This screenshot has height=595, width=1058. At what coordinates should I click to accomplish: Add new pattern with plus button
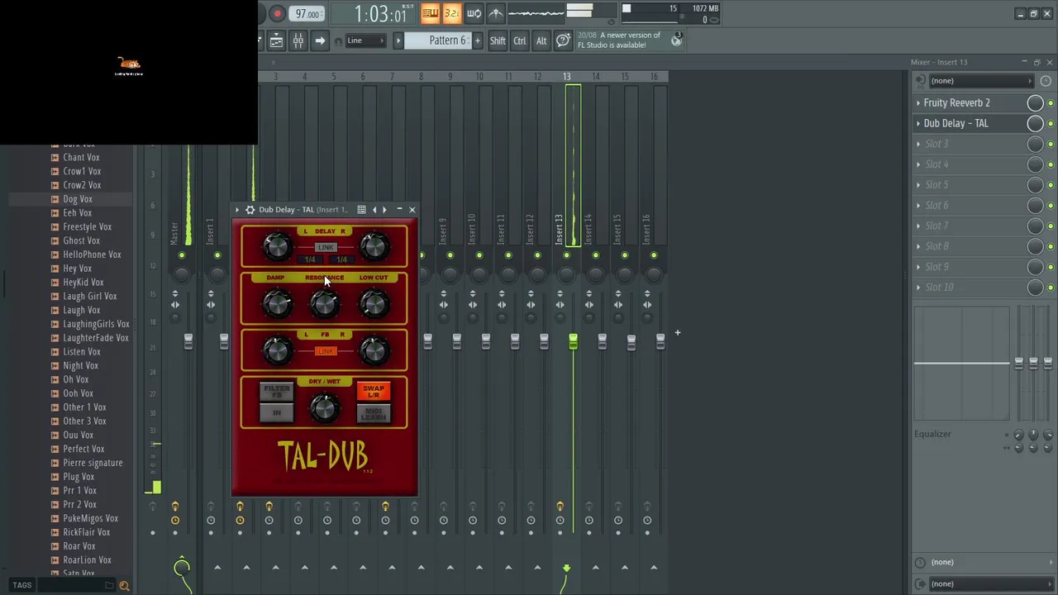pos(477,40)
